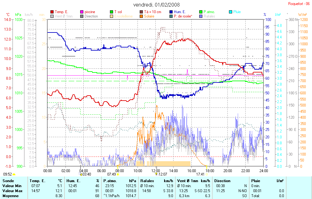The image size is (312, 199).
Task: Click the Total: rain label
Action: point(255,196)
